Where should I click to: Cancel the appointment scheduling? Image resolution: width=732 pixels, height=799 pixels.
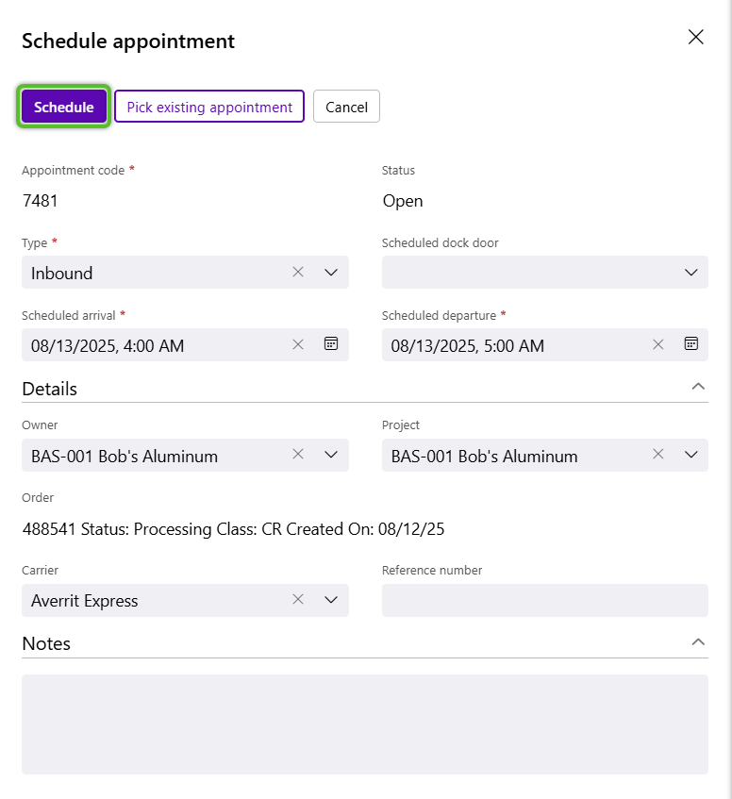(346, 107)
